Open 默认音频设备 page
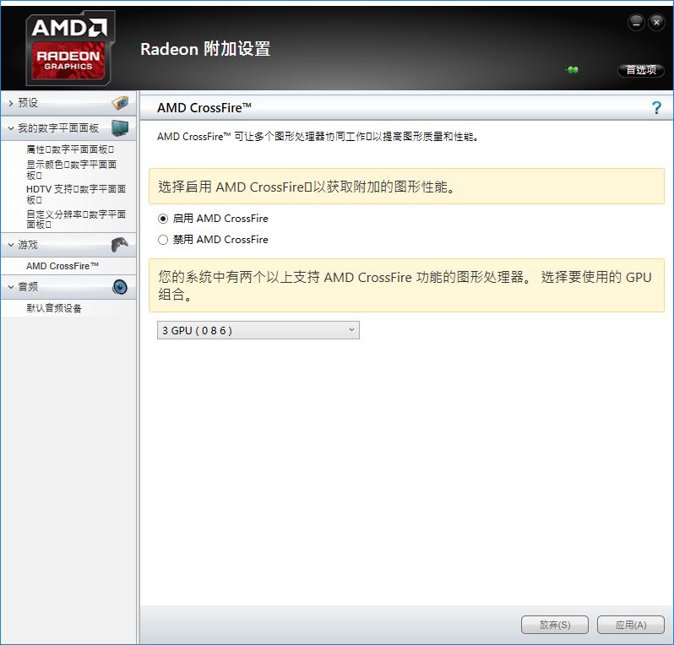The image size is (674, 645). click(x=54, y=308)
